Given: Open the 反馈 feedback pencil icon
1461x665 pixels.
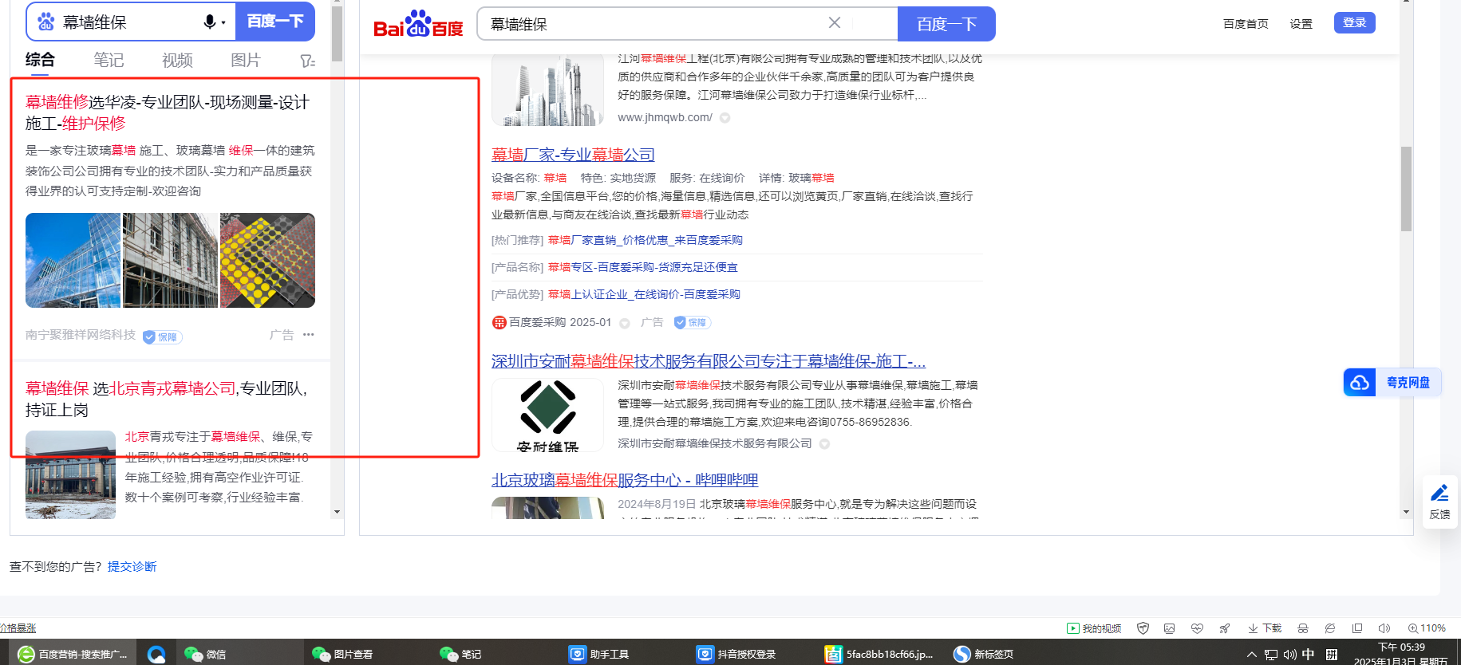Looking at the screenshot, I should (1439, 494).
